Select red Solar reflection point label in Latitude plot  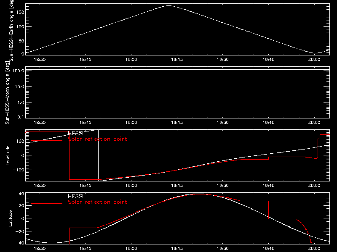(x=97, y=202)
